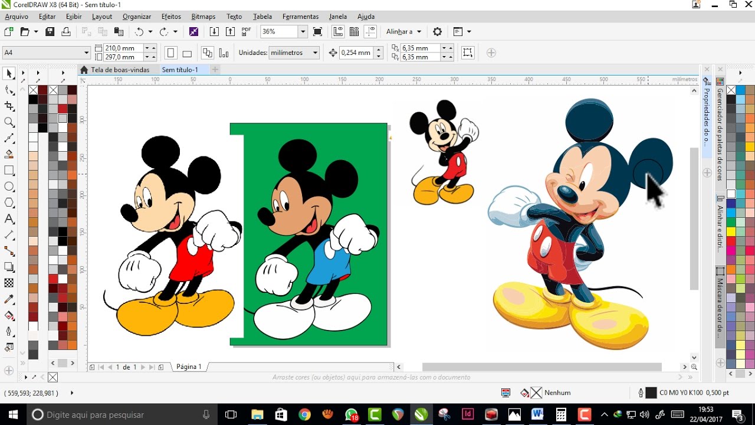
Task: Click the Import icon
Action: click(x=215, y=31)
